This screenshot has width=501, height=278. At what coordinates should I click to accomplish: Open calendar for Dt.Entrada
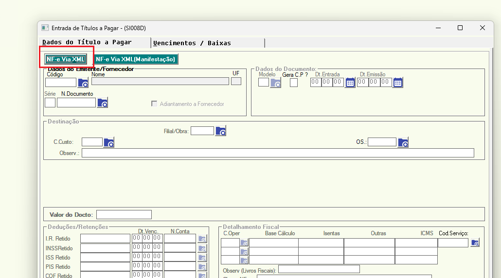[x=350, y=83]
